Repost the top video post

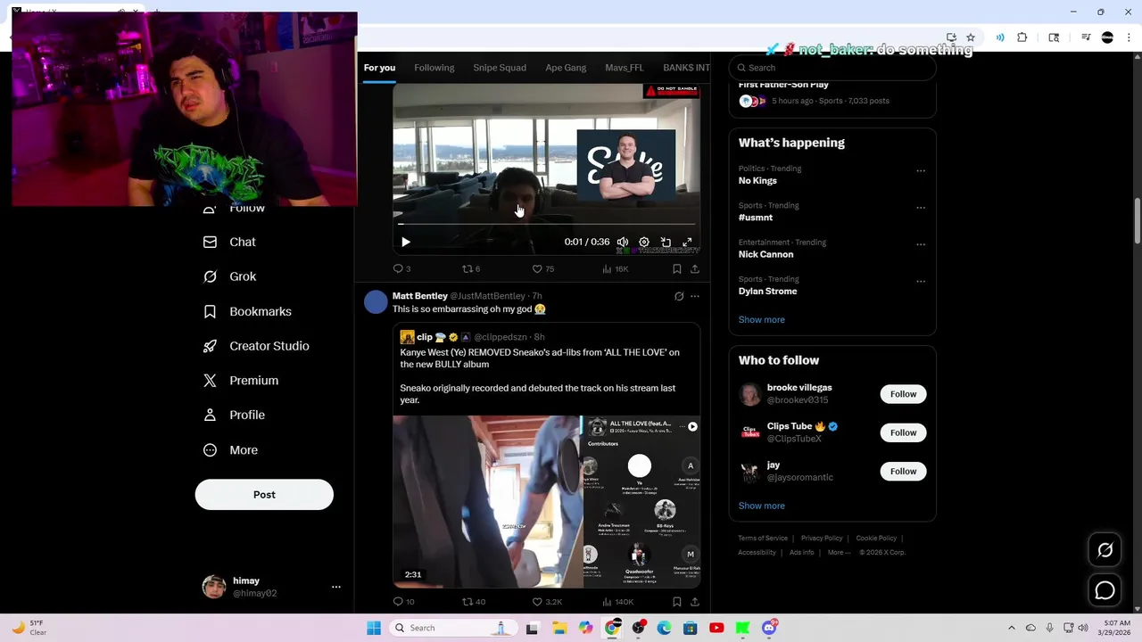pos(471,268)
